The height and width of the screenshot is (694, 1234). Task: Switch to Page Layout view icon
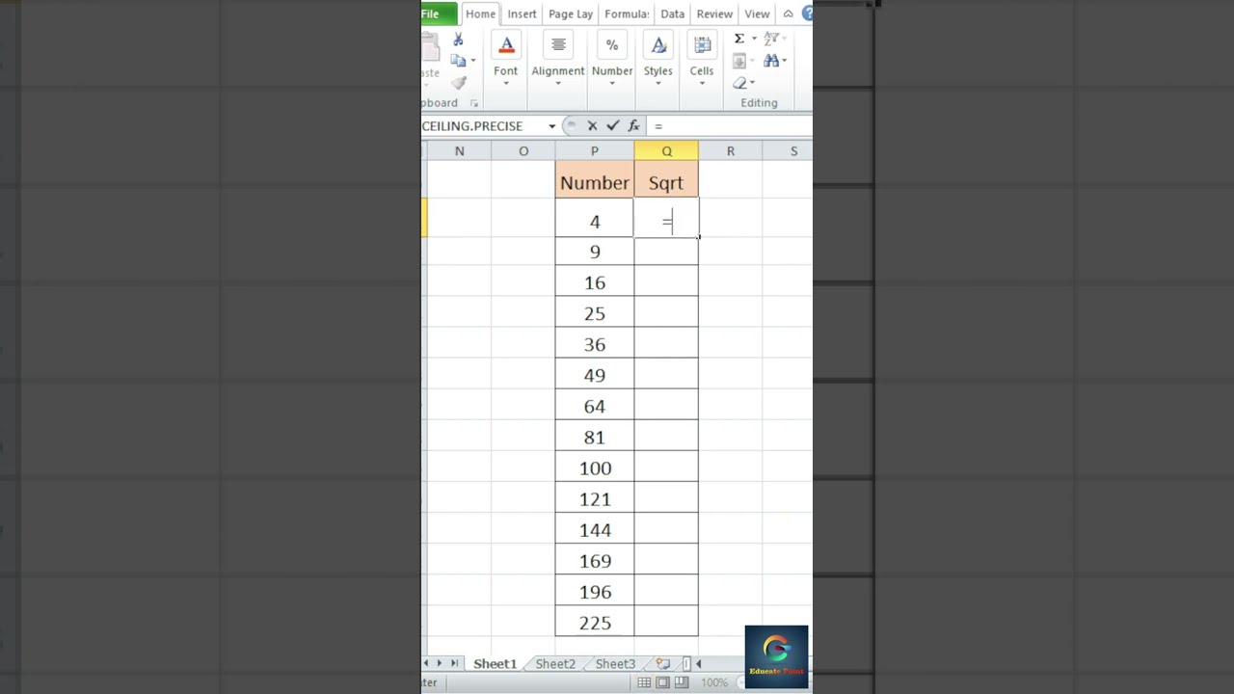pyautogui.click(x=662, y=682)
